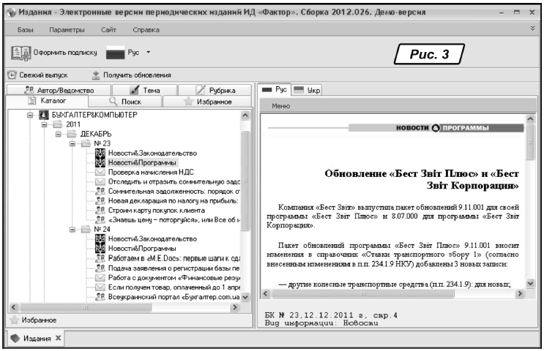The image size is (544, 351).
Task: Collapse the № 24 issue node
Action: coord(74,230)
